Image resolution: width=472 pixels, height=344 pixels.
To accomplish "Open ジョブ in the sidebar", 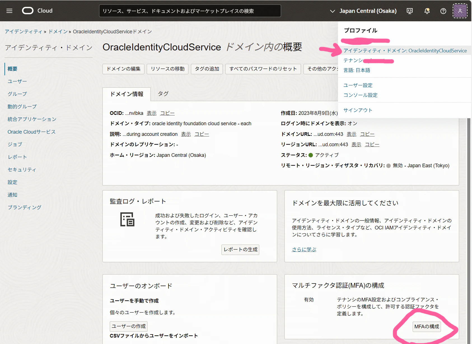I will coord(15,145).
